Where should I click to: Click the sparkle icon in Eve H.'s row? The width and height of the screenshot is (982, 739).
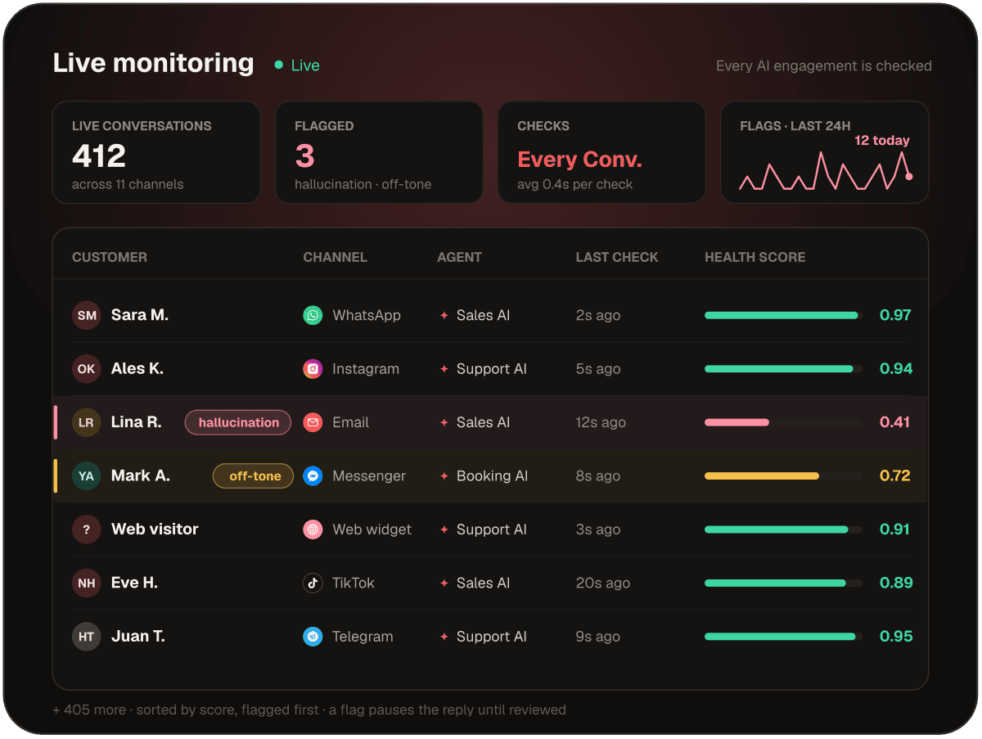[444, 583]
